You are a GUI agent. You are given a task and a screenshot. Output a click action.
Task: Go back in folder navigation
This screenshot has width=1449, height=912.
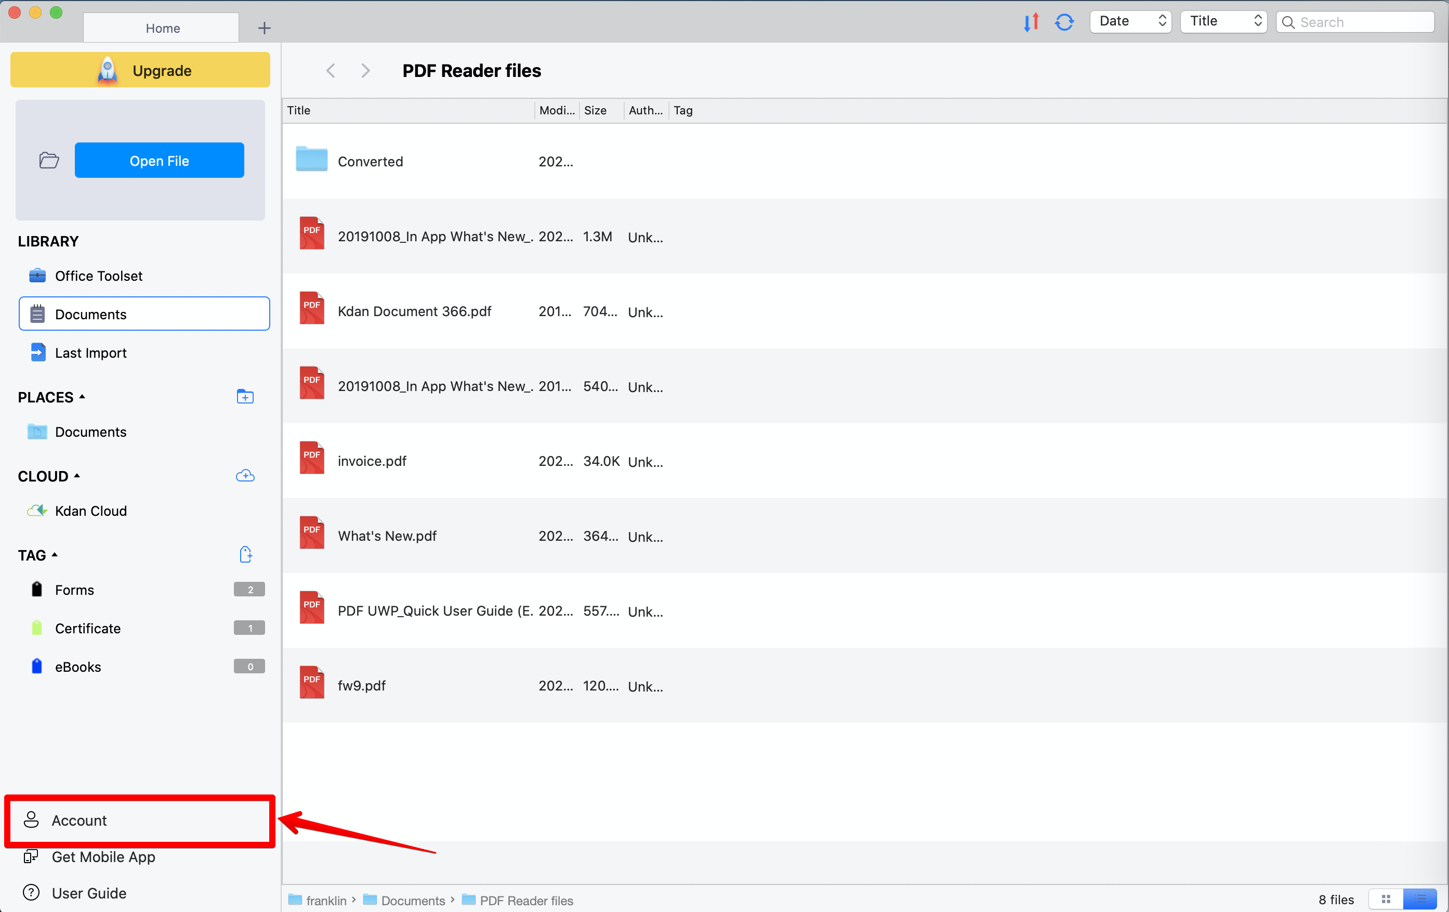[x=331, y=70]
